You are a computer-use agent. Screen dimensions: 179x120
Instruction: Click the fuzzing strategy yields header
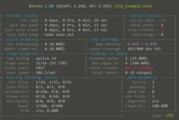[x=32, y=77]
